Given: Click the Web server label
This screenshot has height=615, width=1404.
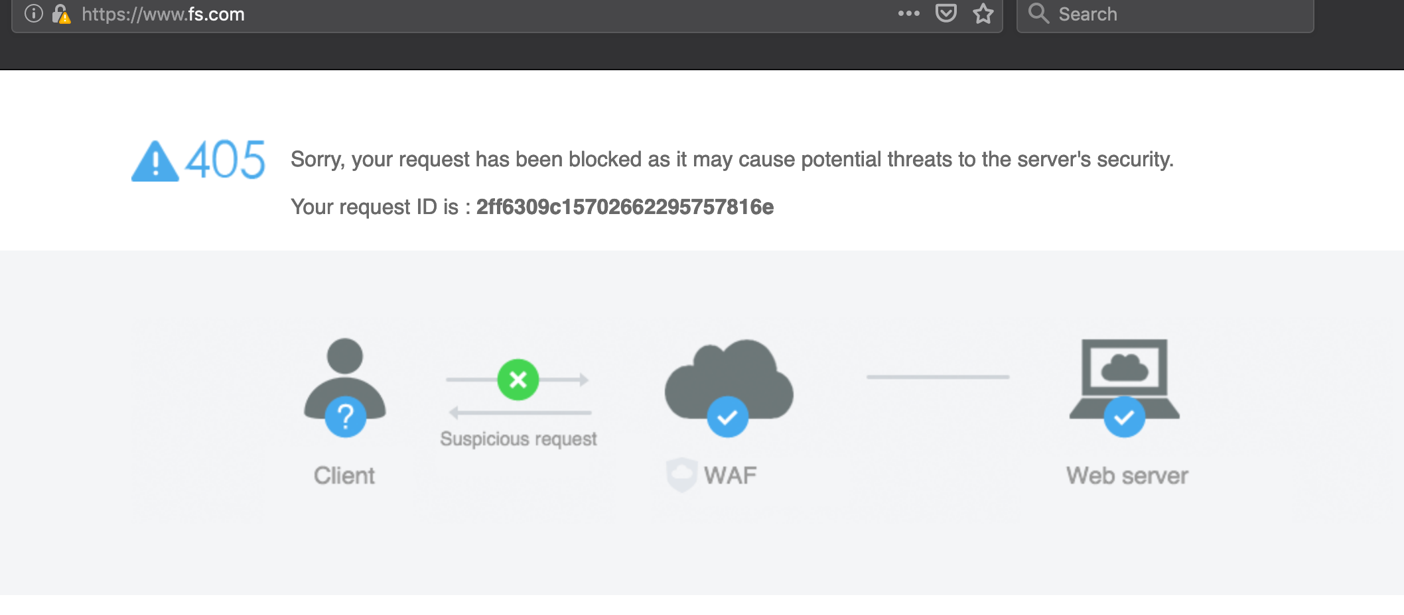Looking at the screenshot, I should (x=1127, y=475).
